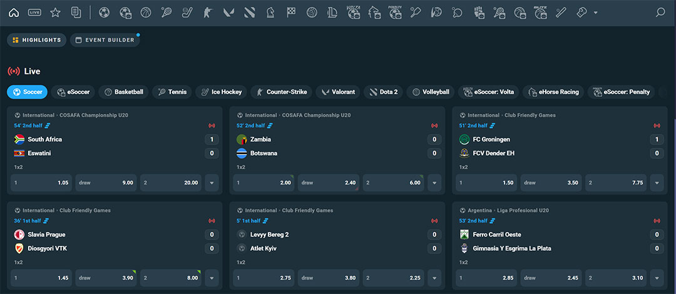Bet on South Africa win at 1.05
The width and height of the screenshot is (676, 294).
41,183
